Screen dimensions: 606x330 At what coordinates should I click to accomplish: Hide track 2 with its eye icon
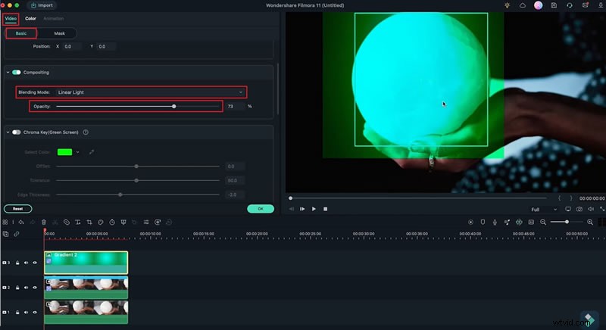35,288
